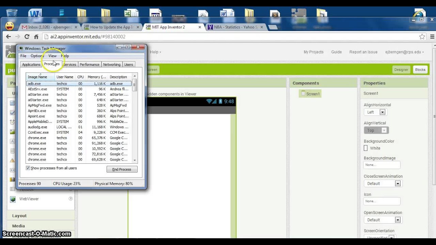
Task: Open the AlignHorizontal Left dropdown
Action: click(375, 112)
